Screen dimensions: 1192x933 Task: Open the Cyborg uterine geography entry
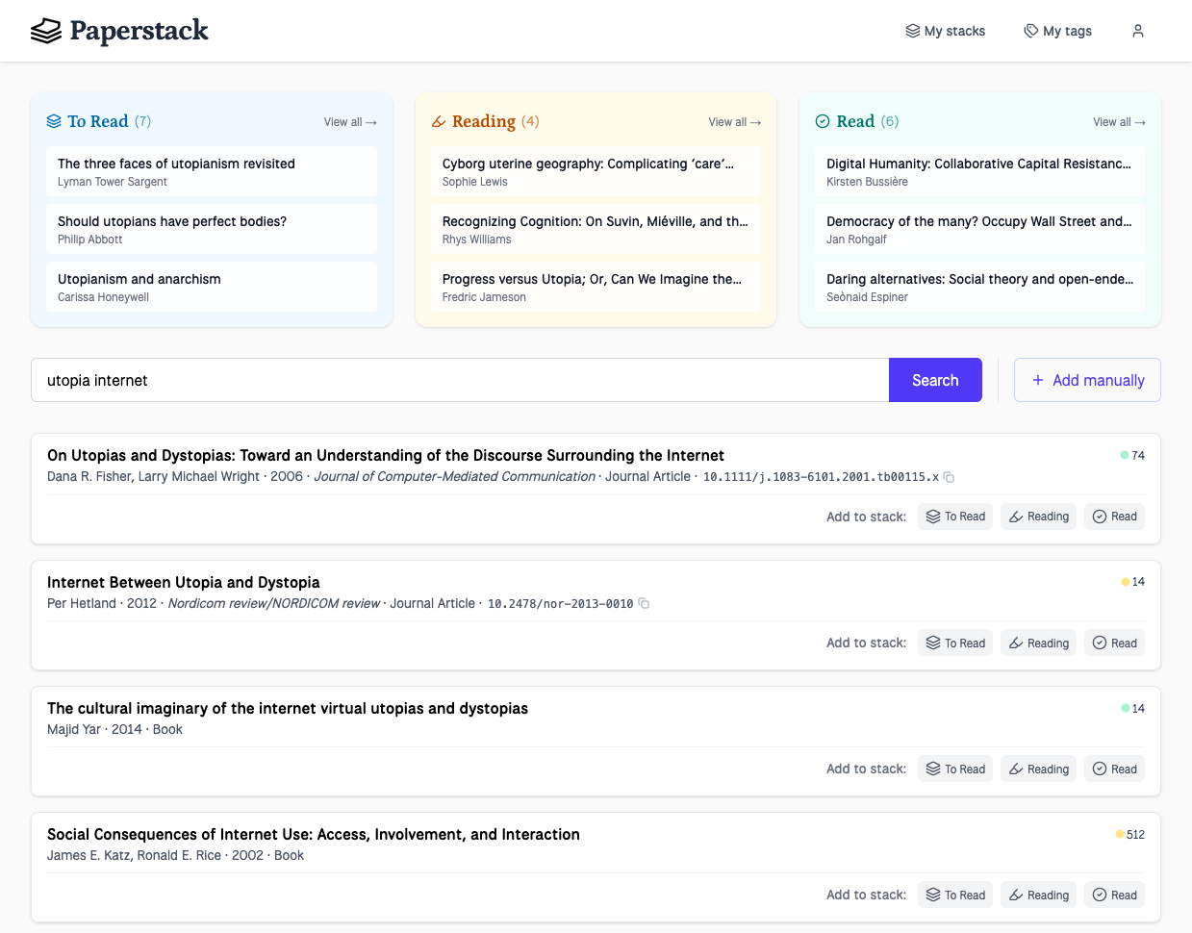(595, 171)
